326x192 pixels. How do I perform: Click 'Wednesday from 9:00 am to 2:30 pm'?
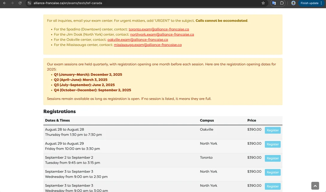point(76,177)
